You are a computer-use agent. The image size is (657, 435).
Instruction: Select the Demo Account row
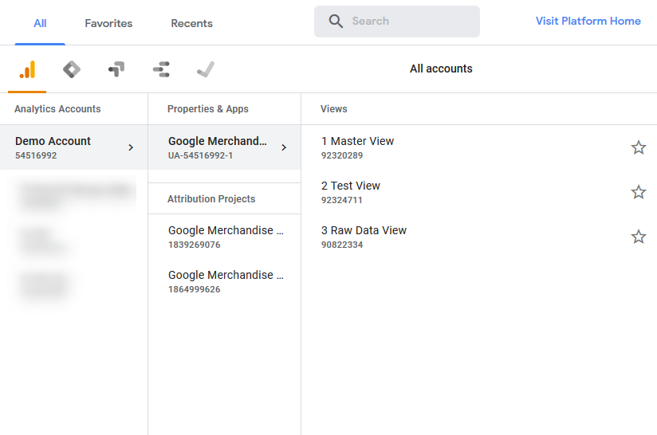tap(73, 147)
